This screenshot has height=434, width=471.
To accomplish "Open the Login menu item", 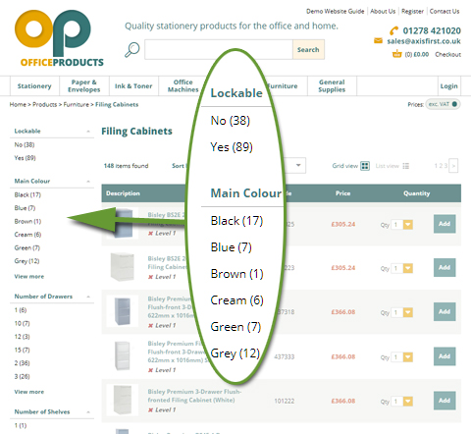I will point(448,86).
